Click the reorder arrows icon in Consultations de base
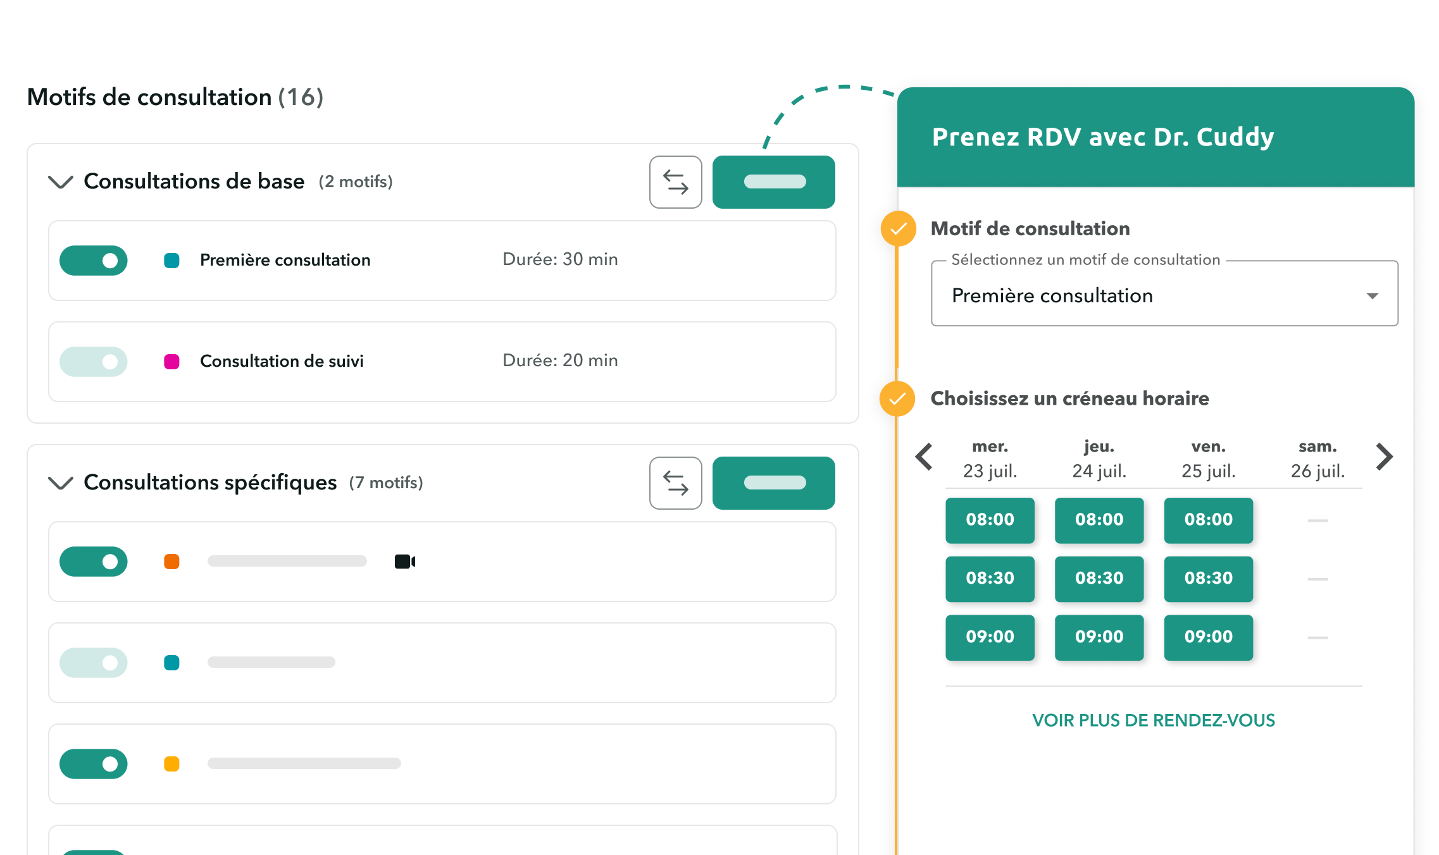1439x855 pixels. click(675, 182)
